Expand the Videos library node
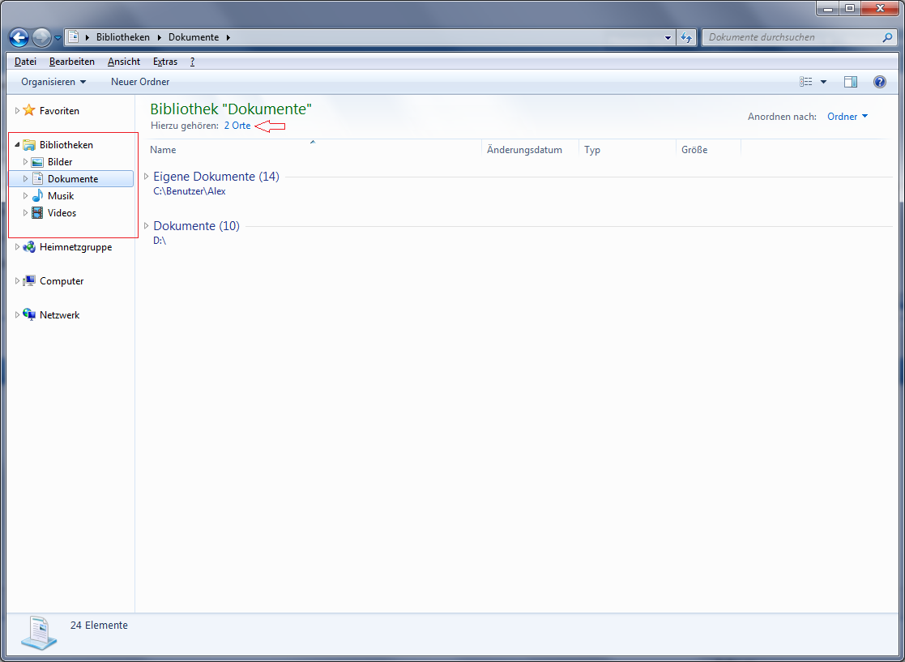Screen dimensions: 905x662 (25, 213)
